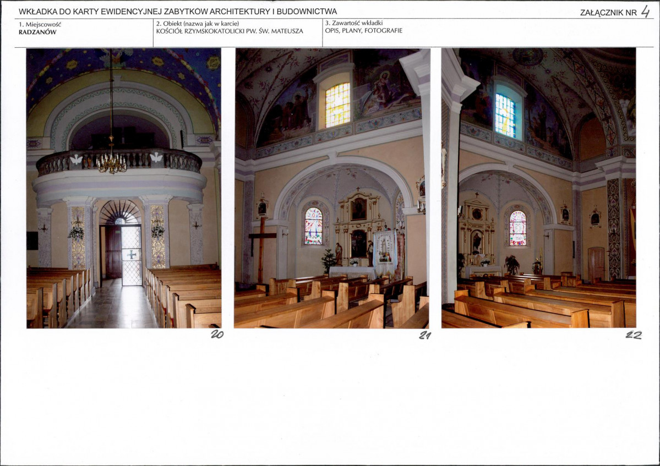The height and width of the screenshot is (466, 660).
Task: Open photo 20 showing the choir balcony
Action: click(x=123, y=188)
